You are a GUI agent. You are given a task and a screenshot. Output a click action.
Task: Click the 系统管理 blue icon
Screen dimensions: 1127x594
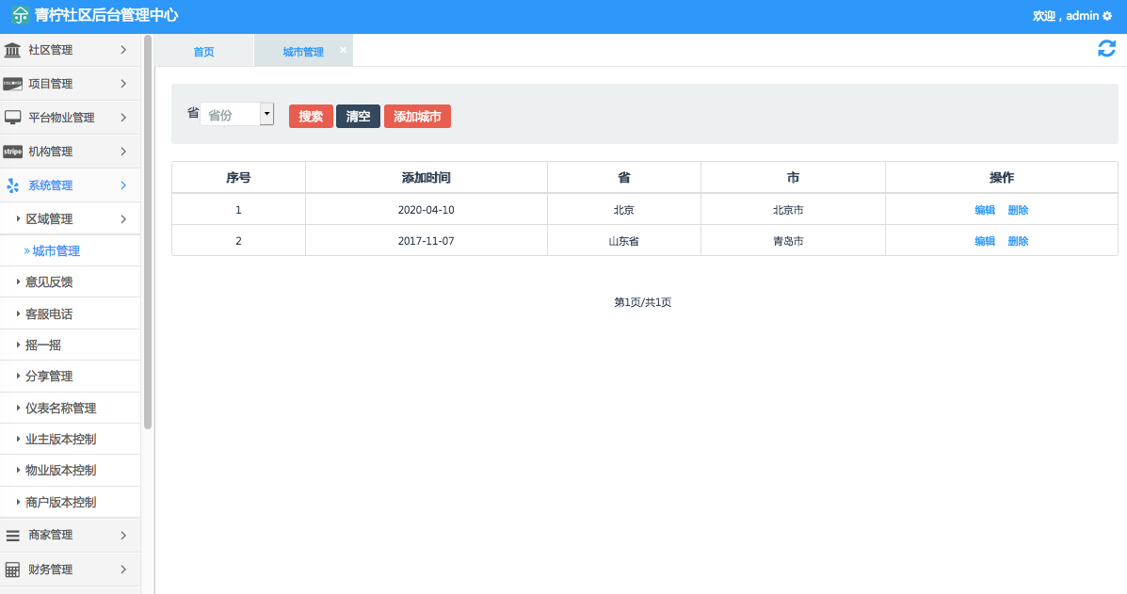coord(12,185)
